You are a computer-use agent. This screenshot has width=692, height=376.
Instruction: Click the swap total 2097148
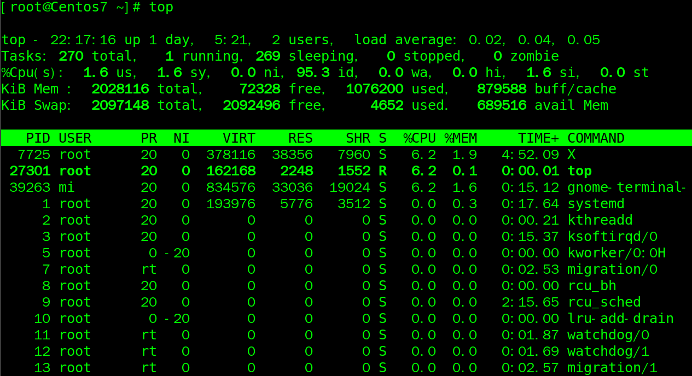(x=120, y=105)
